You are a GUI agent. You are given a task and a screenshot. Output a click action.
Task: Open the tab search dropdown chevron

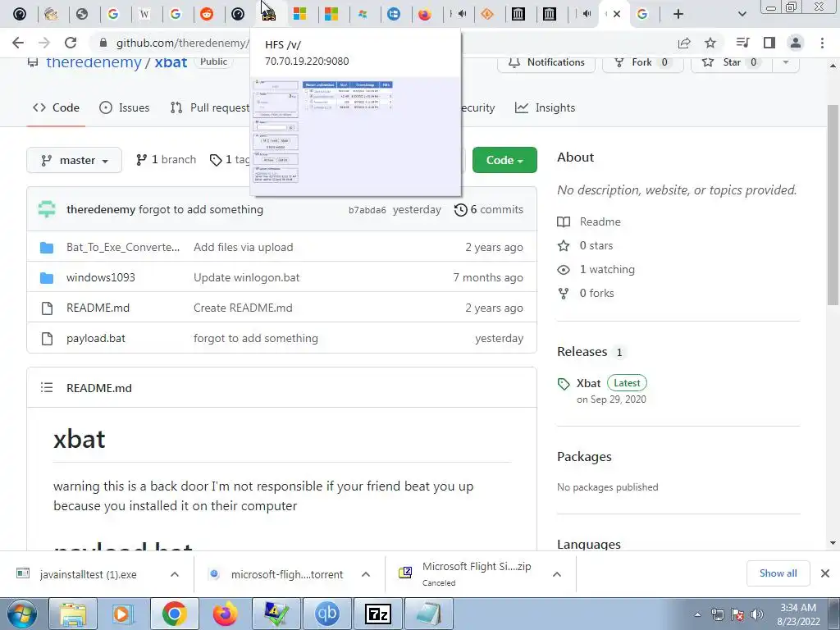coord(742,14)
